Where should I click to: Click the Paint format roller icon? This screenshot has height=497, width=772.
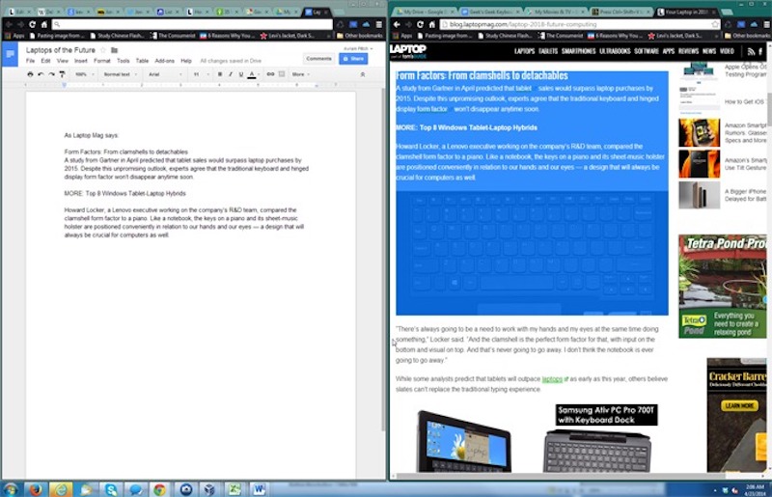(64, 73)
